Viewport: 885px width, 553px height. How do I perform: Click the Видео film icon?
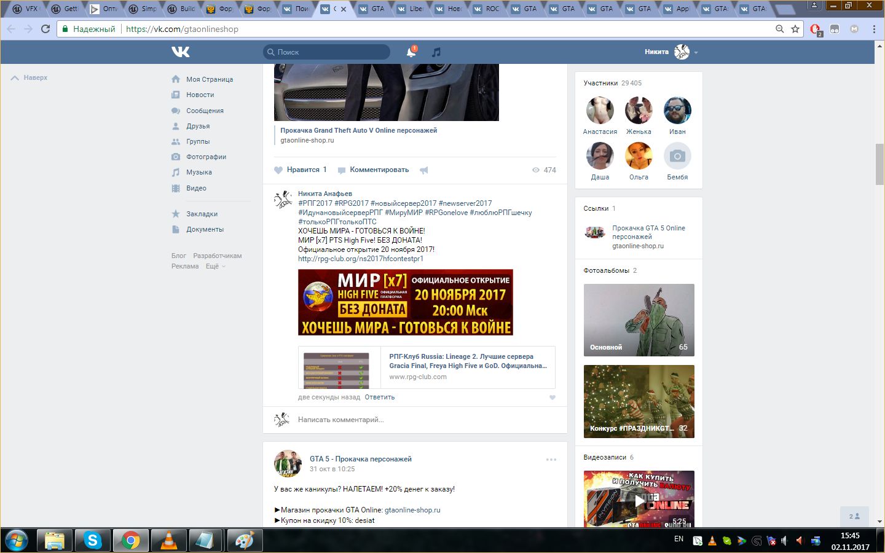pyautogui.click(x=176, y=188)
